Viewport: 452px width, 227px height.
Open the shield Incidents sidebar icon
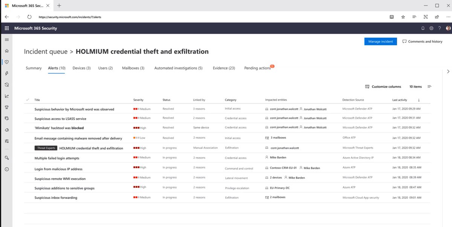pos(6,62)
